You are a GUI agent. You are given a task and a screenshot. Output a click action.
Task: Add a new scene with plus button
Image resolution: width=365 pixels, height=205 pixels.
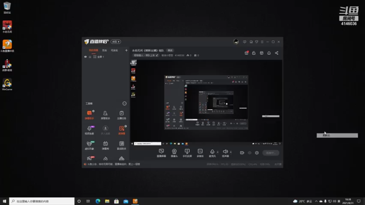(x=126, y=50)
